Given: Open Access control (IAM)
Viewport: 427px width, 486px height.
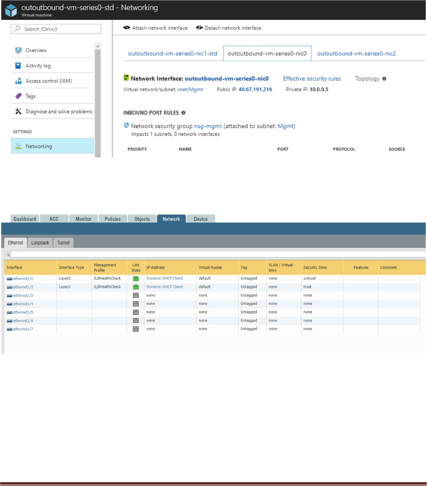Looking at the screenshot, I should point(53,81).
